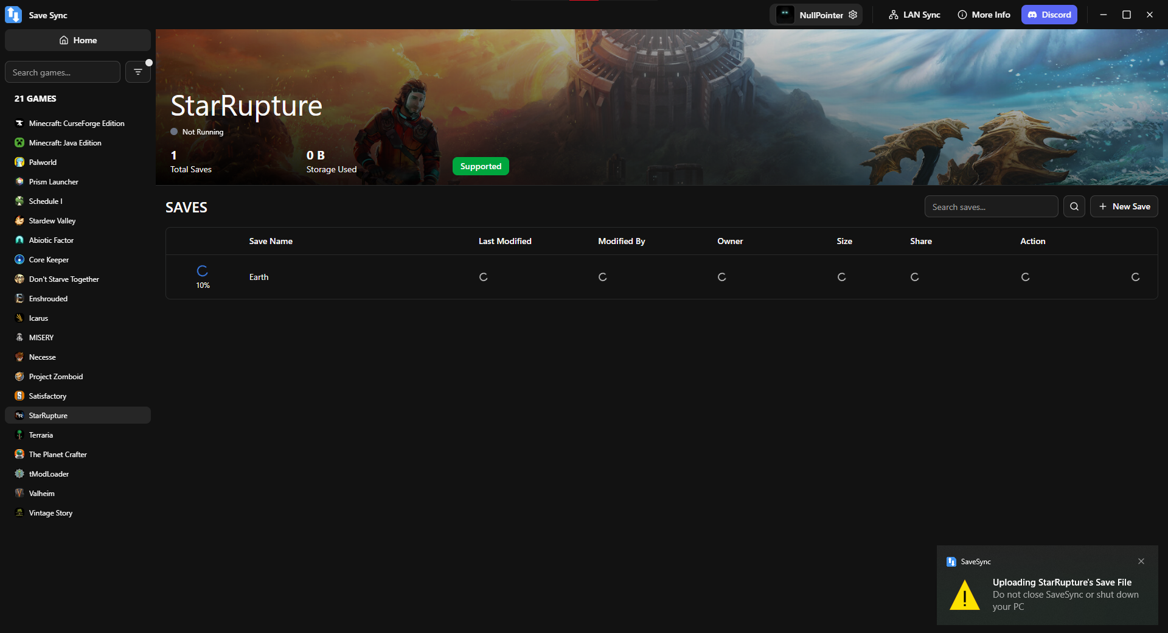Click the MISERY game icon
Screen dimensions: 1168x633
click(x=19, y=337)
